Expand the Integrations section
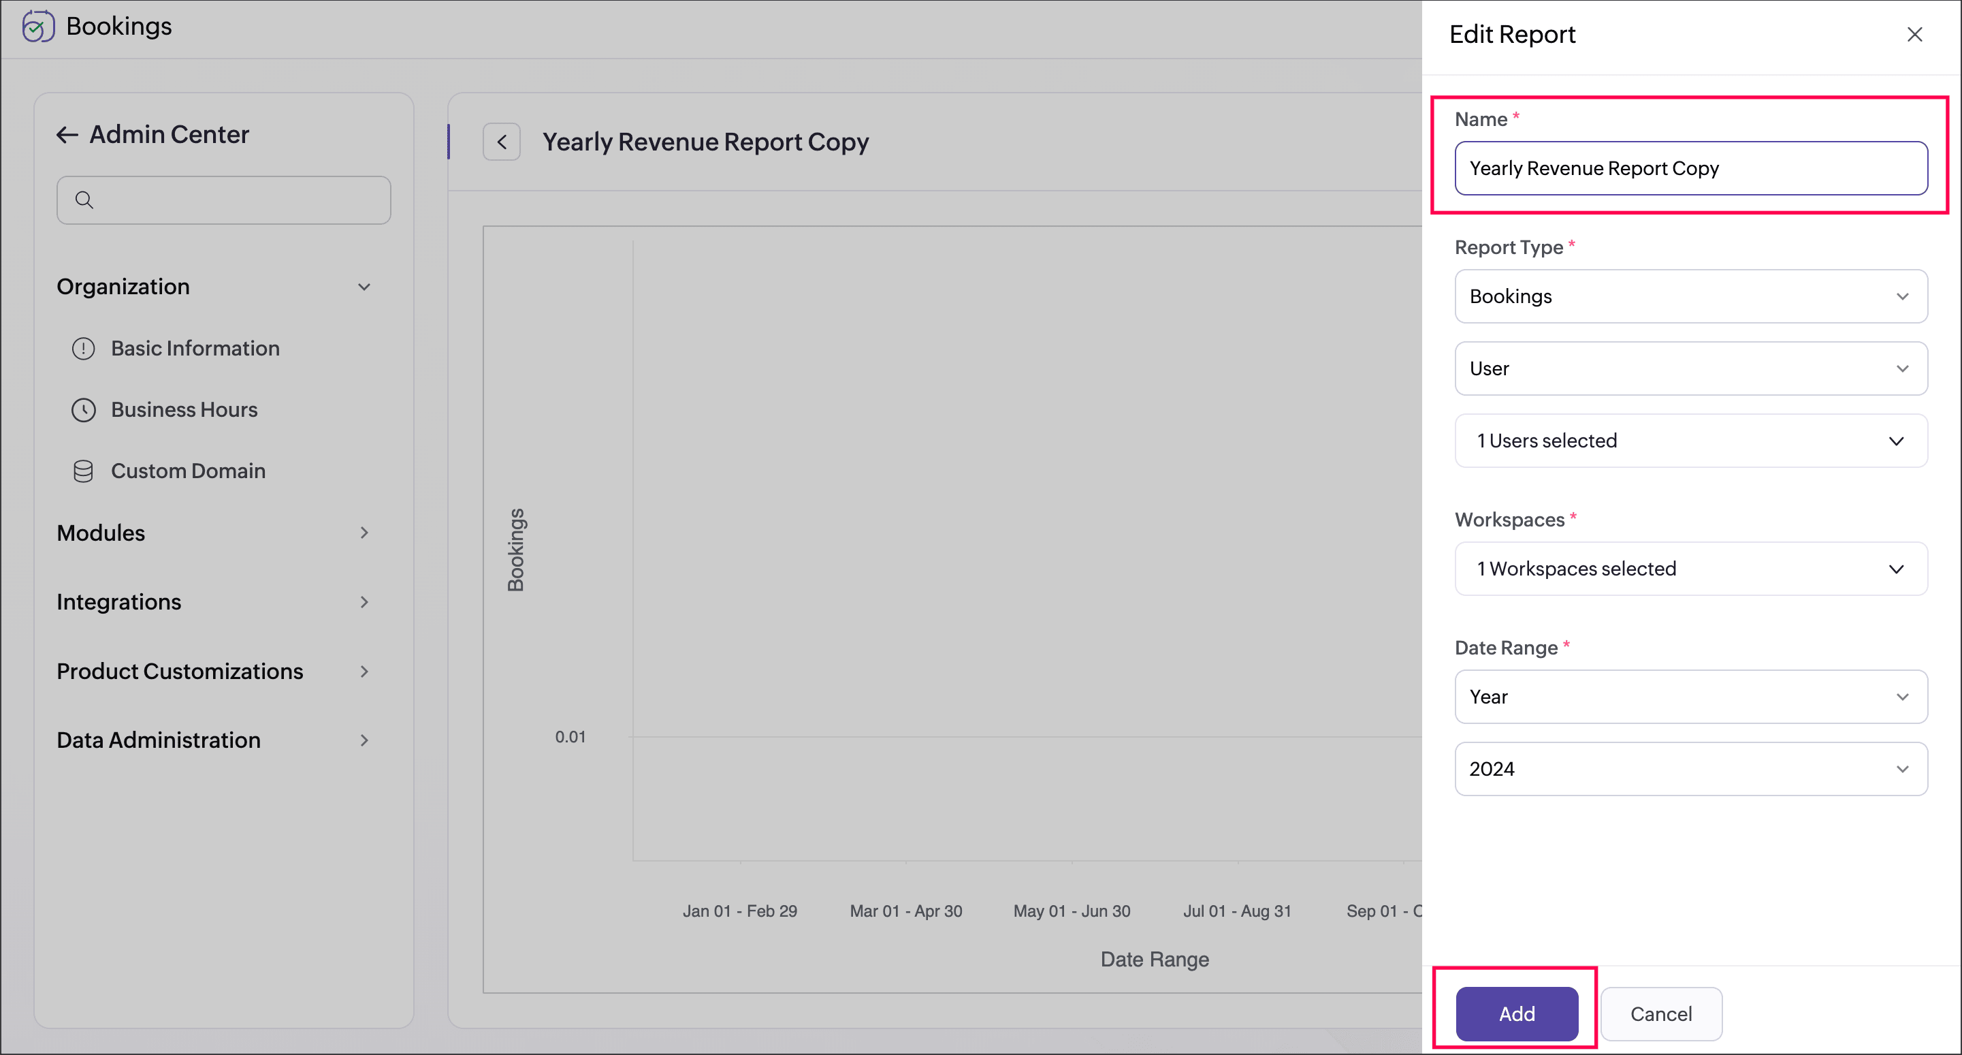 (364, 602)
